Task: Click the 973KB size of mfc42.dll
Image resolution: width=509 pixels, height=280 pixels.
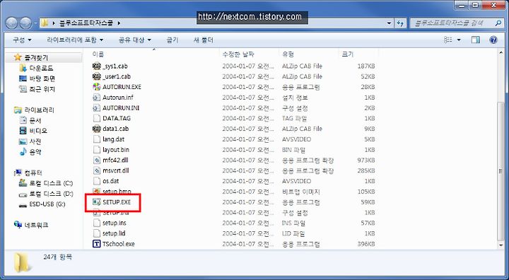Action: pyautogui.click(x=365, y=160)
